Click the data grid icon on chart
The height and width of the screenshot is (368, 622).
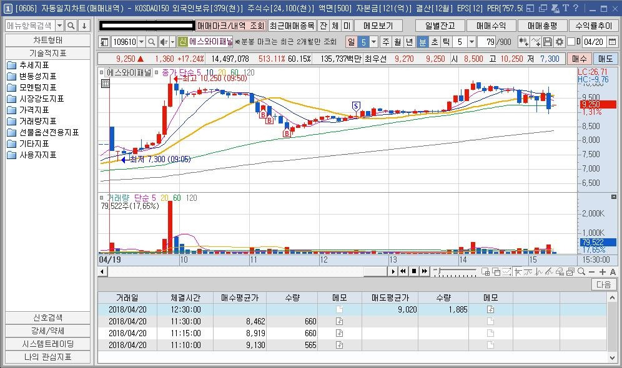coord(105,83)
